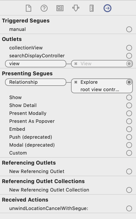
Task: Click the New Referencing Outlet circle
Action: (x=129, y=171)
